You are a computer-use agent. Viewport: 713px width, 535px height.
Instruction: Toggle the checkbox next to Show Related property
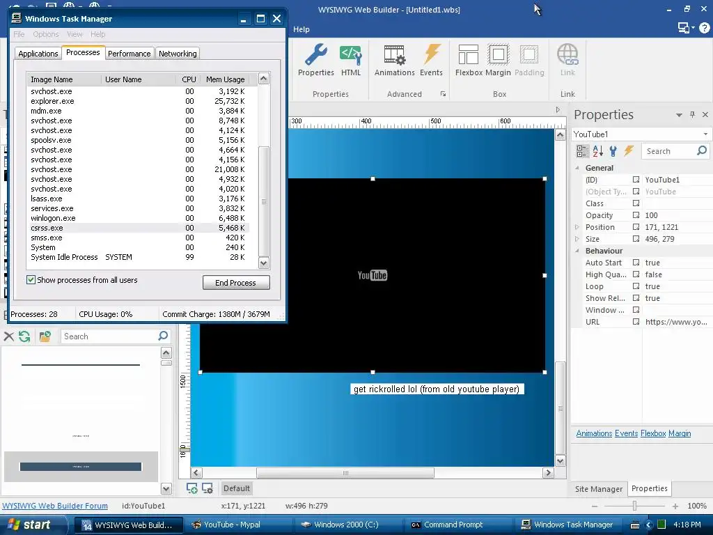coord(636,298)
